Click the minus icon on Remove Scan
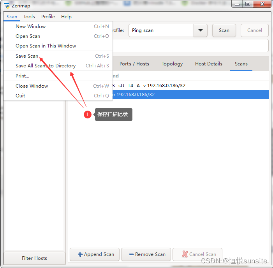Image resolution: width=273 pixels, height=268 pixels. pyautogui.click(x=131, y=254)
